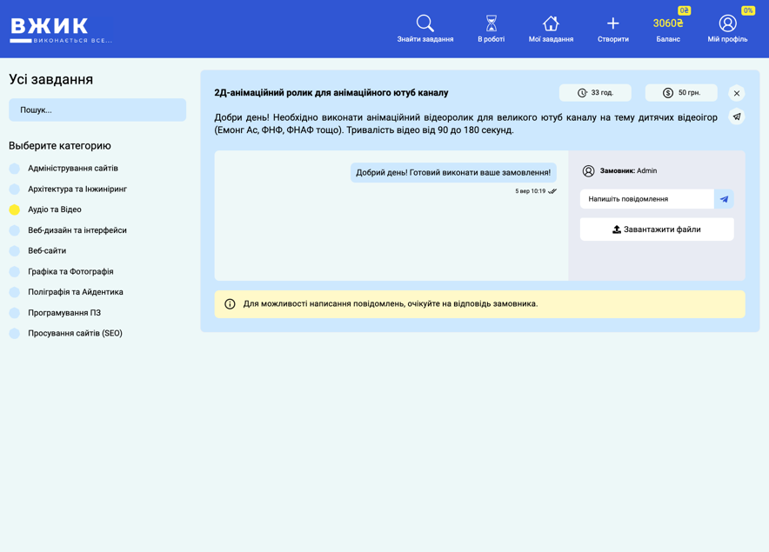Focus the Пошук... search field
Screen dimensions: 769x552
[x=97, y=110]
